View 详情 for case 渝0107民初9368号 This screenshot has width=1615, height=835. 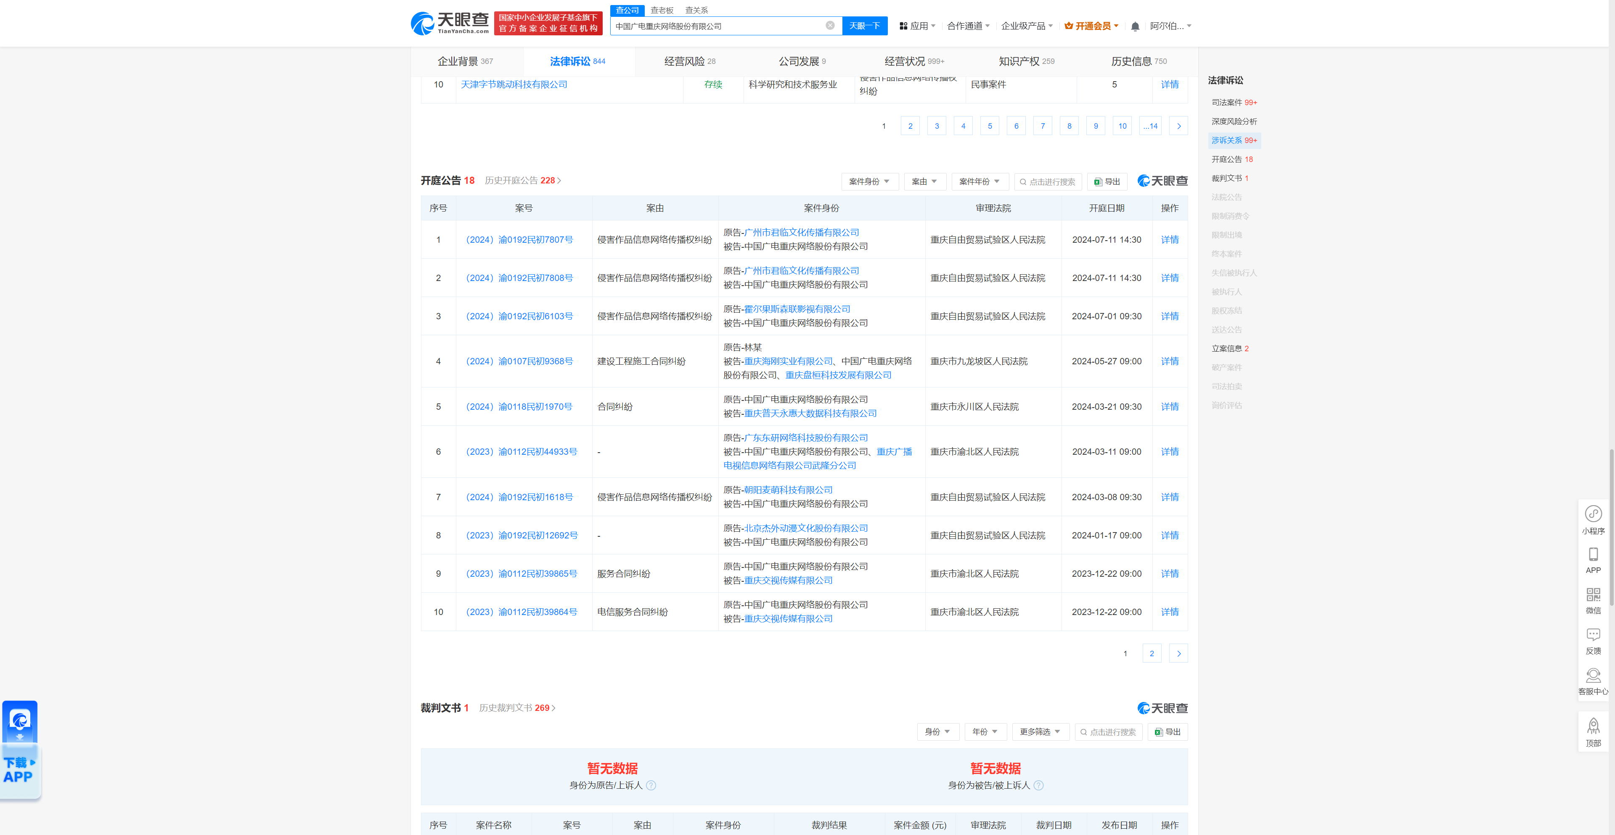tap(1170, 361)
